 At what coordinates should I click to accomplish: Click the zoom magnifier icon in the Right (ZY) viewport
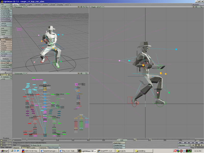(201, 7)
